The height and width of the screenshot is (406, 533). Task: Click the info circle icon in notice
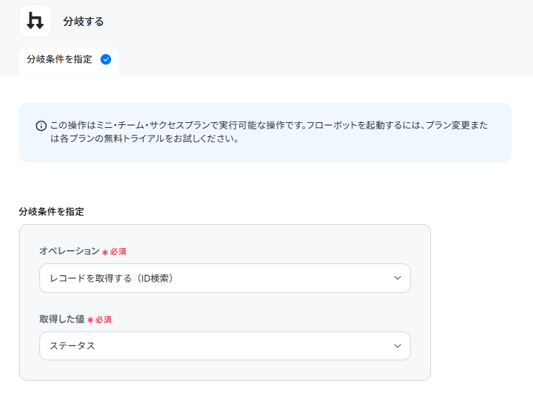(41, 126)
